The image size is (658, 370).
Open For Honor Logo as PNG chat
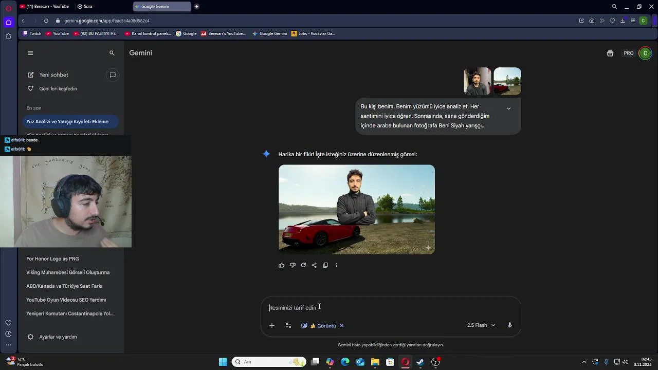52,259
